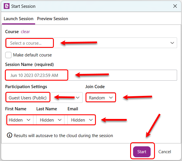The height and width of the screenshot is (161, 182).
Task: Click the Make default course label
Action: [x=32, y=55]
